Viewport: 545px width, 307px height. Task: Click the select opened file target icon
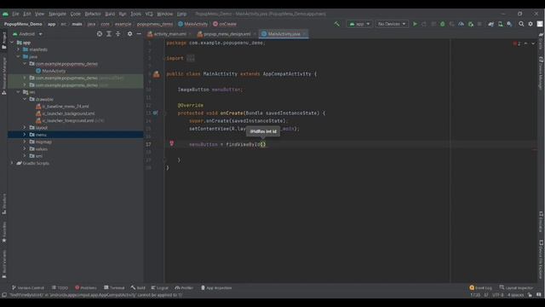point(100,34)
